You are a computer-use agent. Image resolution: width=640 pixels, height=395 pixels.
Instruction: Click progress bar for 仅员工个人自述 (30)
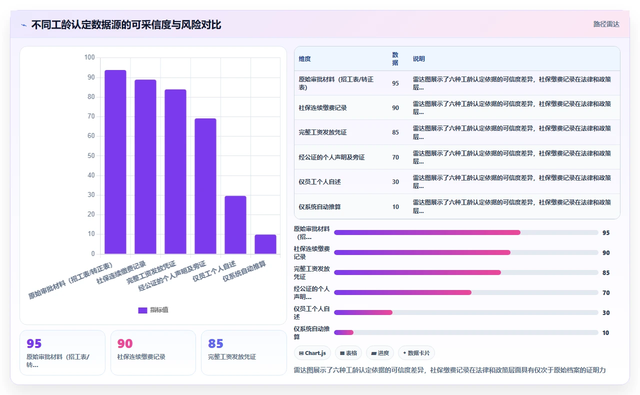[x=466, y=312]
